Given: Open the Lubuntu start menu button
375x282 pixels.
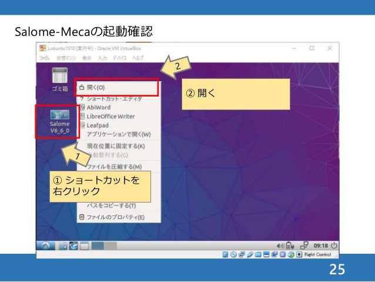Looking at the screenshot, I should point(45,245).
